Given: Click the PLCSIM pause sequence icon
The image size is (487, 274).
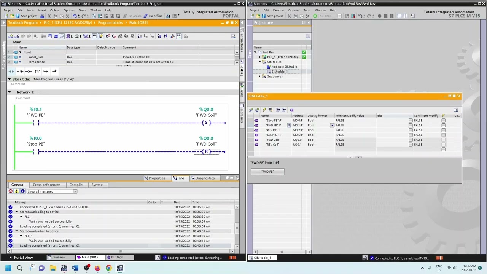Looking at the screenshot, I should (392, 16).
